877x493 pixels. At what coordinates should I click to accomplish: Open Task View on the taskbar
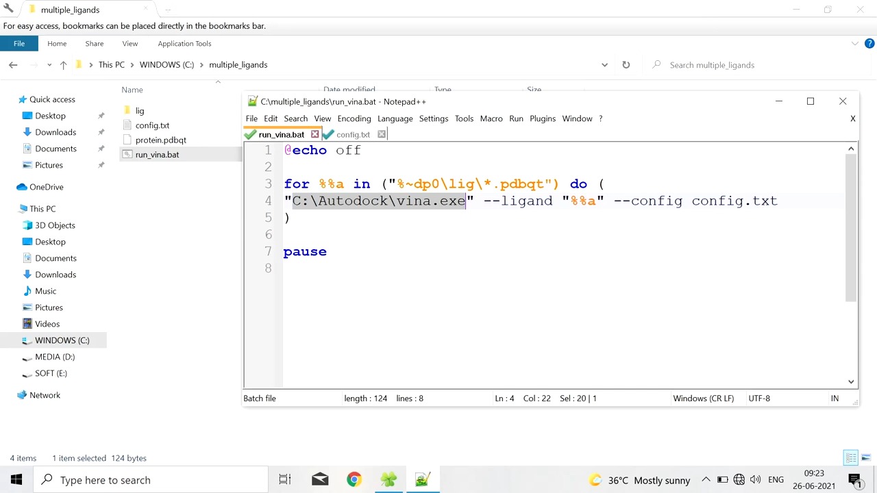(285, 480)
